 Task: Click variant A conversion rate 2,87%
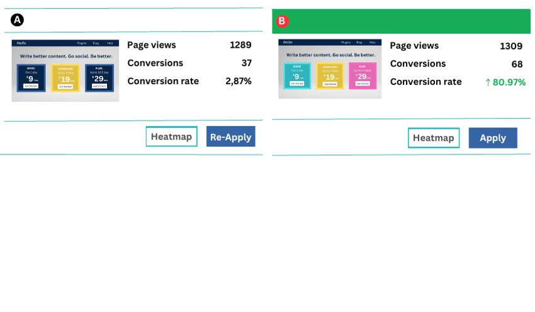239,81
